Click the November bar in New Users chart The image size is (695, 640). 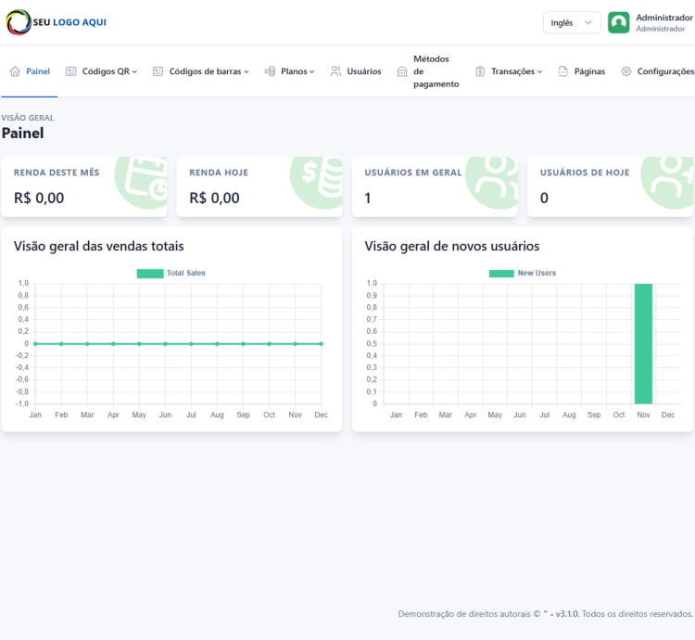(643, 343)
